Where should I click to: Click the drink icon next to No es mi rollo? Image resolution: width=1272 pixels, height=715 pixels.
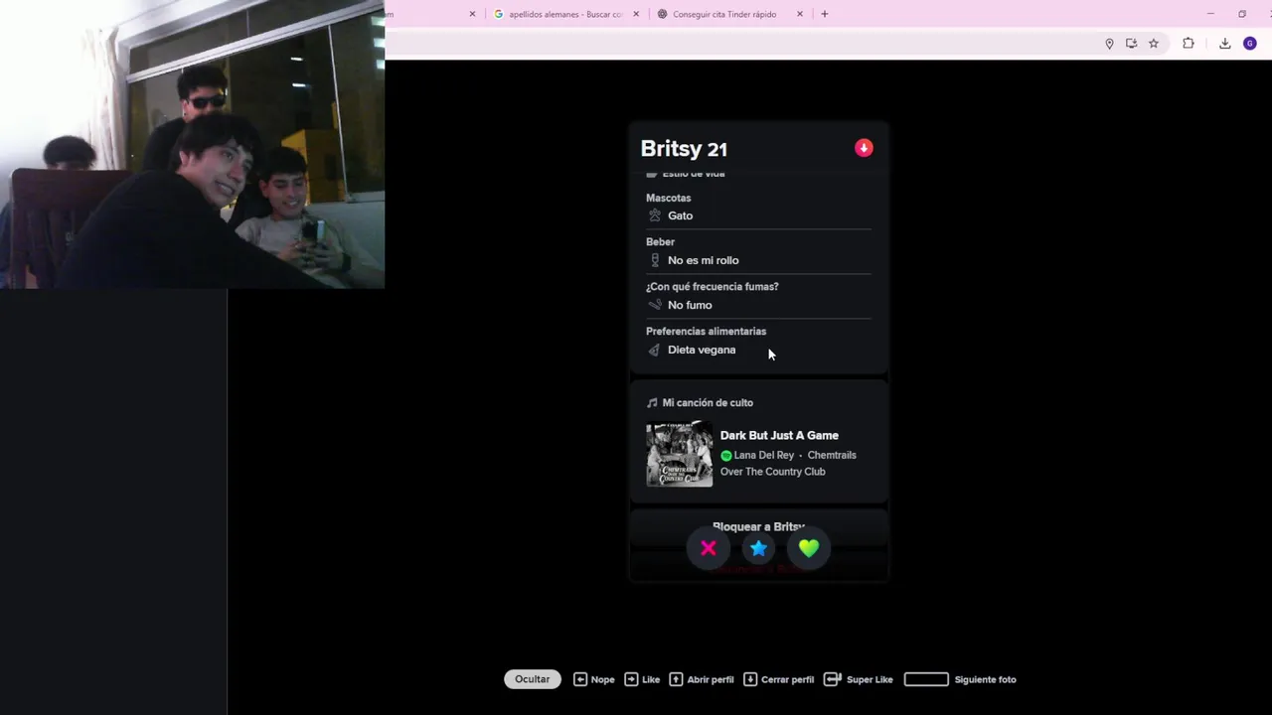[654, 260]
